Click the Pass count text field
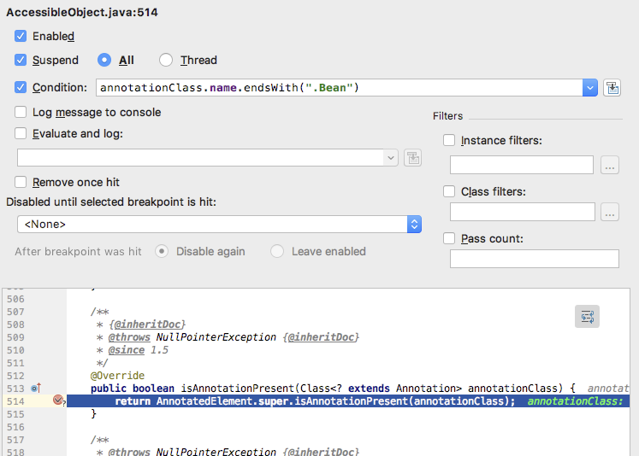The height and width of the screenshot is (456, 639). pos(535,259)
